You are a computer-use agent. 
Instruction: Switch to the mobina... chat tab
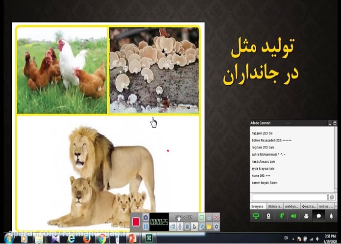click(x=326, y=206)
